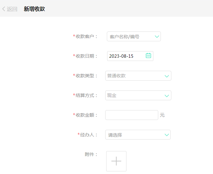Click the 新增收款 page title
The width and height of the screenshot is (213, 174).
point(34,9)
